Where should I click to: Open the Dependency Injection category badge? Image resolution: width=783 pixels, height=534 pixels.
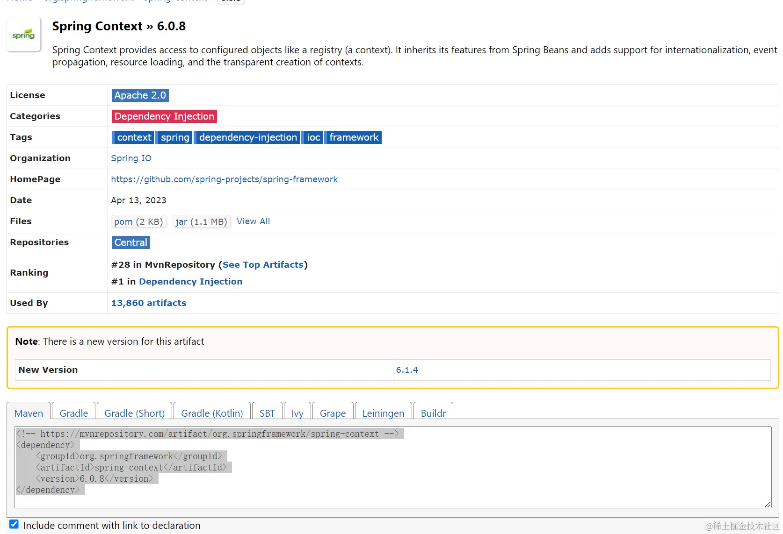coord(164,116)
